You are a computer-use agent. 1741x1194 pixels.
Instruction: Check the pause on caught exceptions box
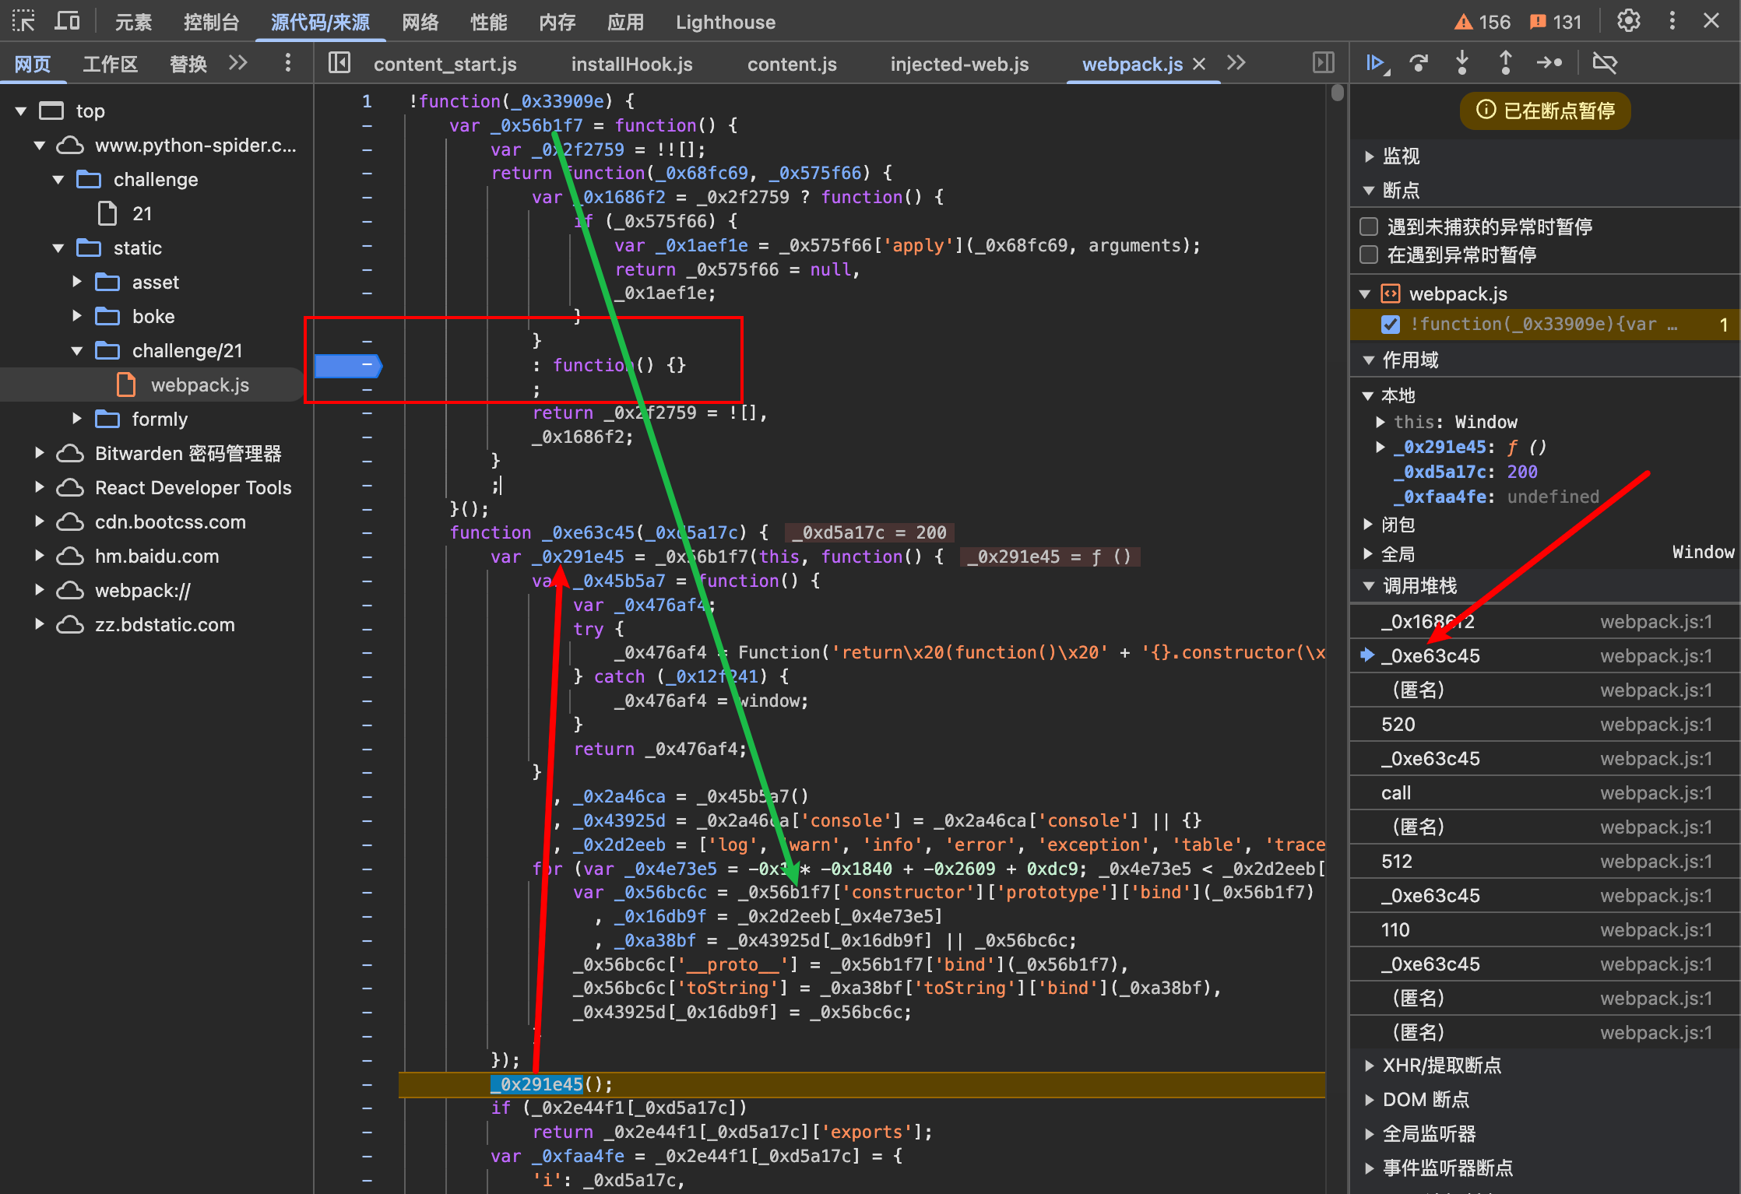[1369, 255]
